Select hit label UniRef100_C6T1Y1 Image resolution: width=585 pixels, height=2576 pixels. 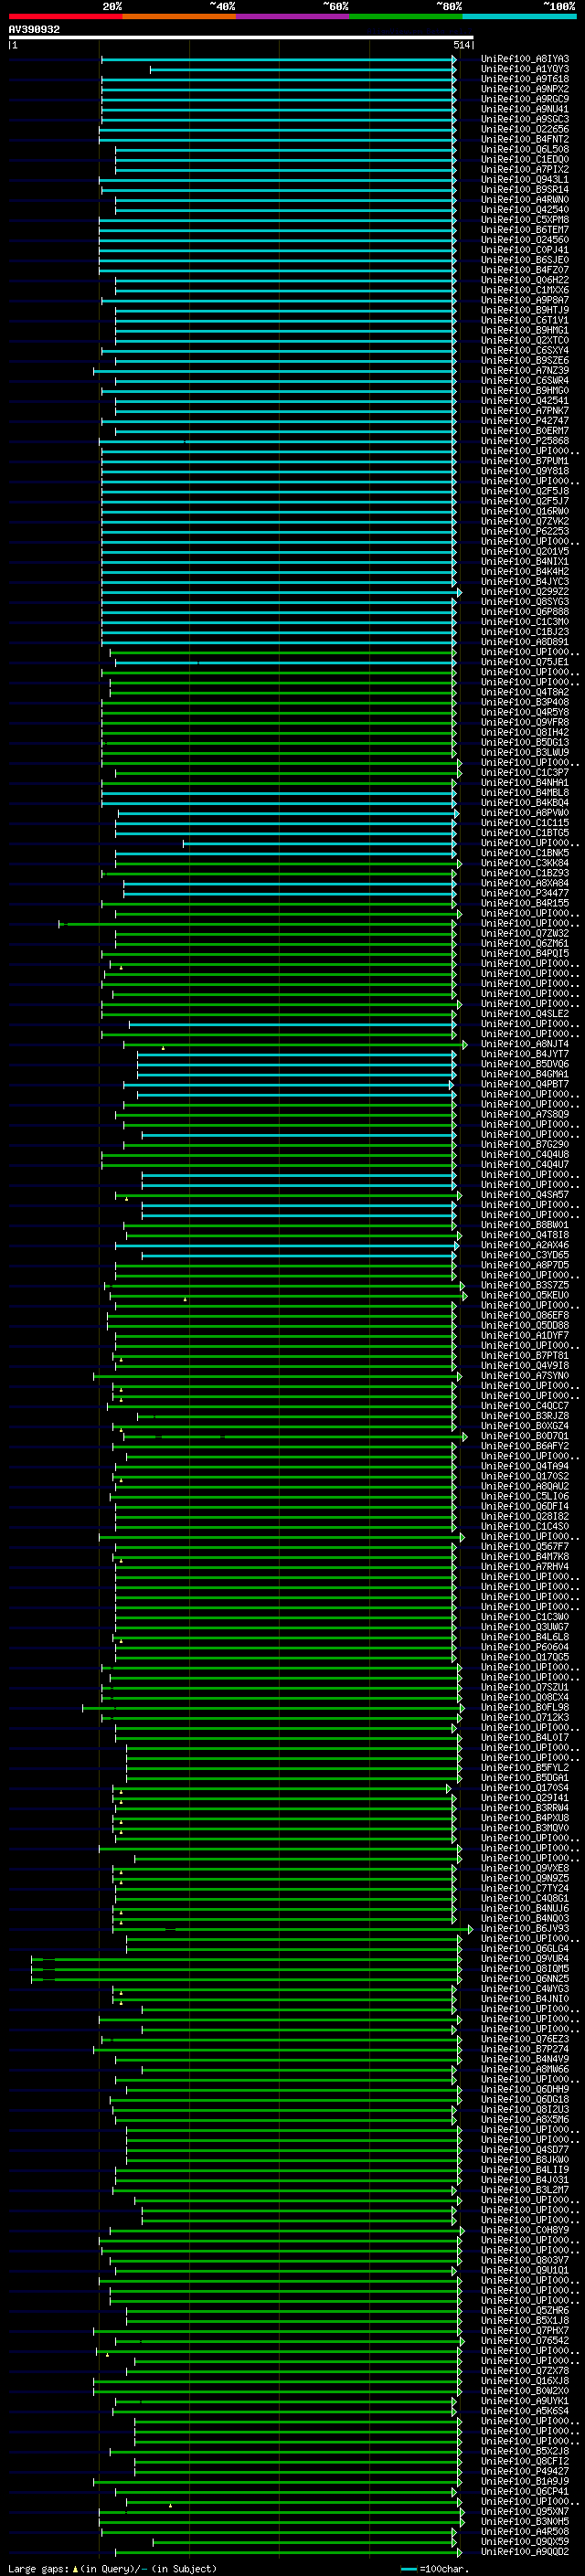point(525,320)
